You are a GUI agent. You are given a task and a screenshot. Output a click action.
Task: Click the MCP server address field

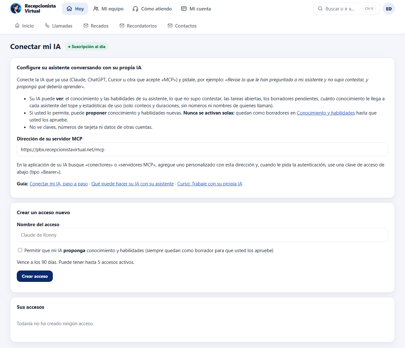click(202, 149)
